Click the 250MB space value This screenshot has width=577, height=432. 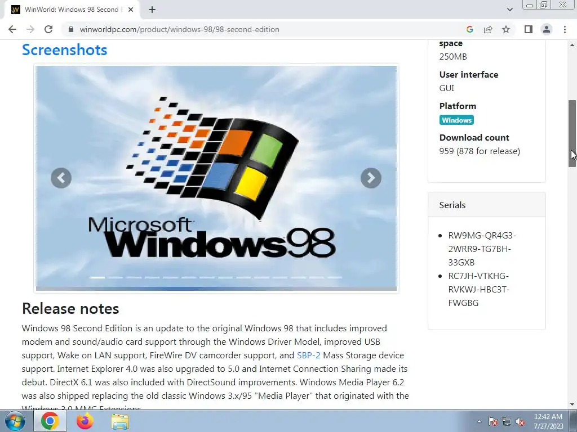[452, 57]
